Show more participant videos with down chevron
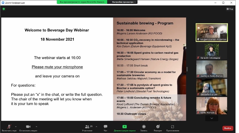 coord(212,118)
